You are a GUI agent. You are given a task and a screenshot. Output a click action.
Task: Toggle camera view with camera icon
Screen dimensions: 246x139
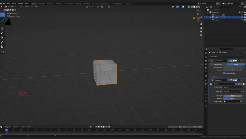[201, 32]
